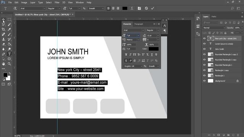244x137 pixels.
Task: Toggle All Caps in Character panel
Action: (x=135, y=54)
